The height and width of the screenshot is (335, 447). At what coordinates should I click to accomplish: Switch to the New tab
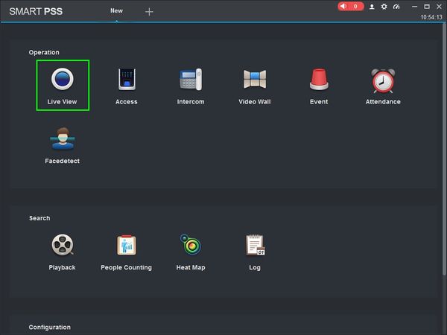coord(117,11)
